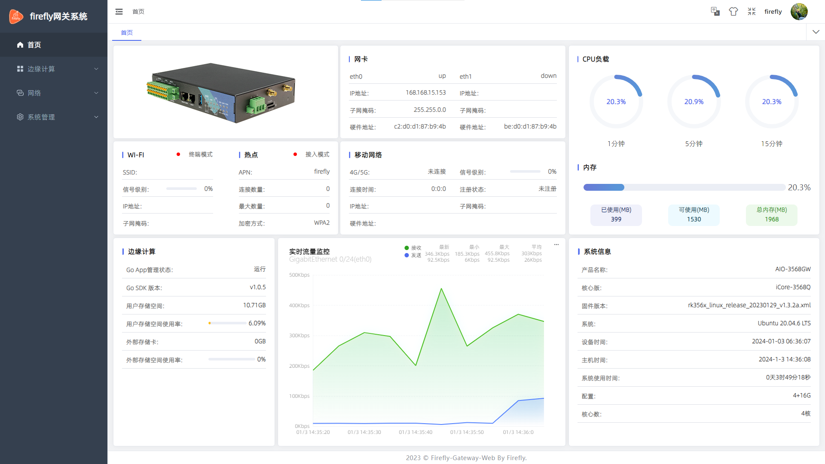Click the 15分钟 CPU load gauge

pyautogui.click(x=772, y=102)
